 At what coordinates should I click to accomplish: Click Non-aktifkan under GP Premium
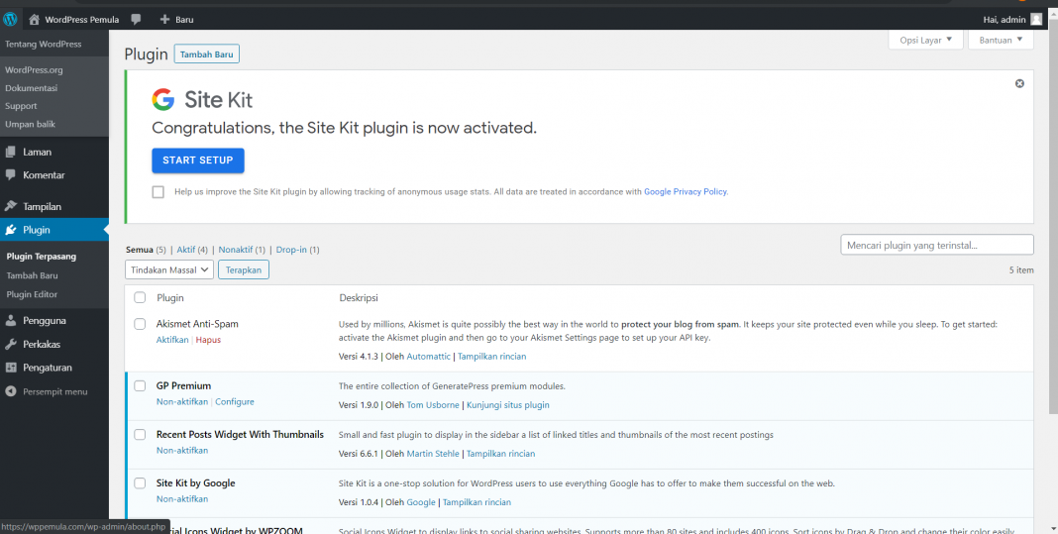coord(182,401)
